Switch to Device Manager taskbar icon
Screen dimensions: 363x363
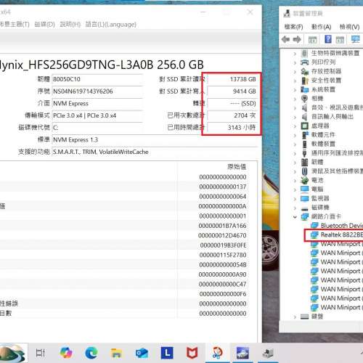point(268,353)
